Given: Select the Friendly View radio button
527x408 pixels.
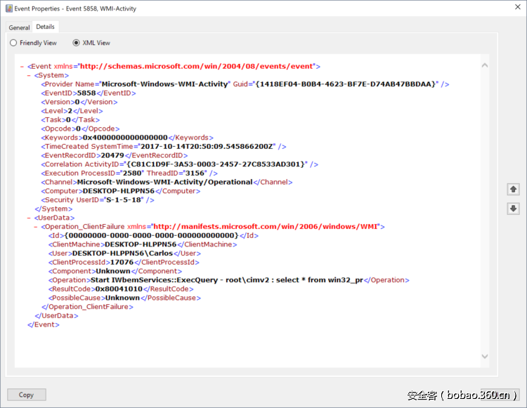Looking at the screenshot, I should click(x=13, y=43).
